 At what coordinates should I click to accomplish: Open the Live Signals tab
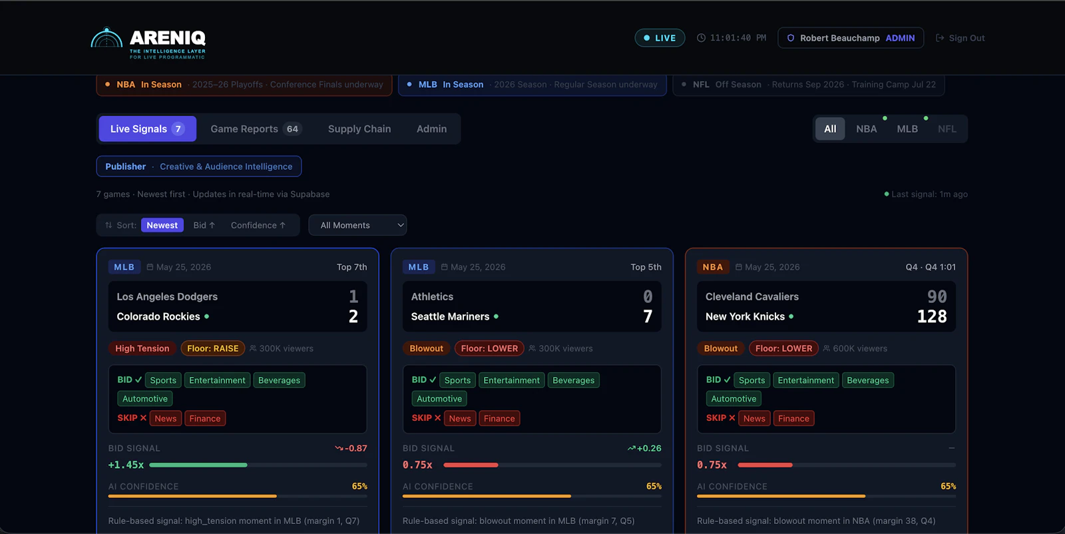(148, 129)
